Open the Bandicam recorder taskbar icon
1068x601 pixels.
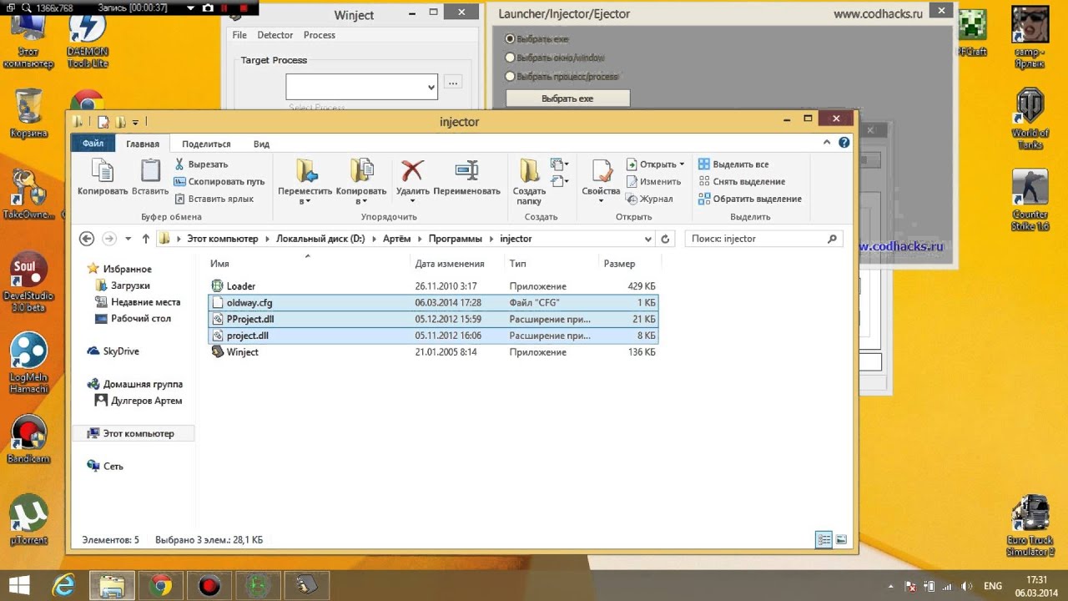tap(209, 585)
